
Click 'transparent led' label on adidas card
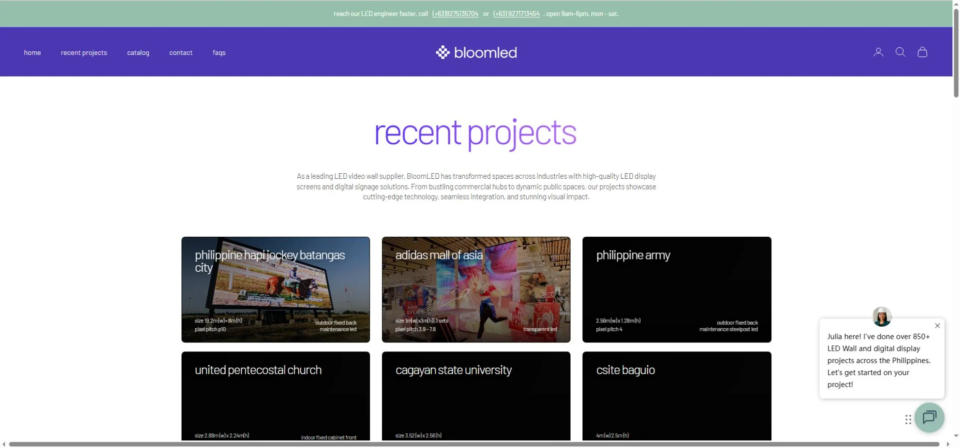[x=540, y=329]
